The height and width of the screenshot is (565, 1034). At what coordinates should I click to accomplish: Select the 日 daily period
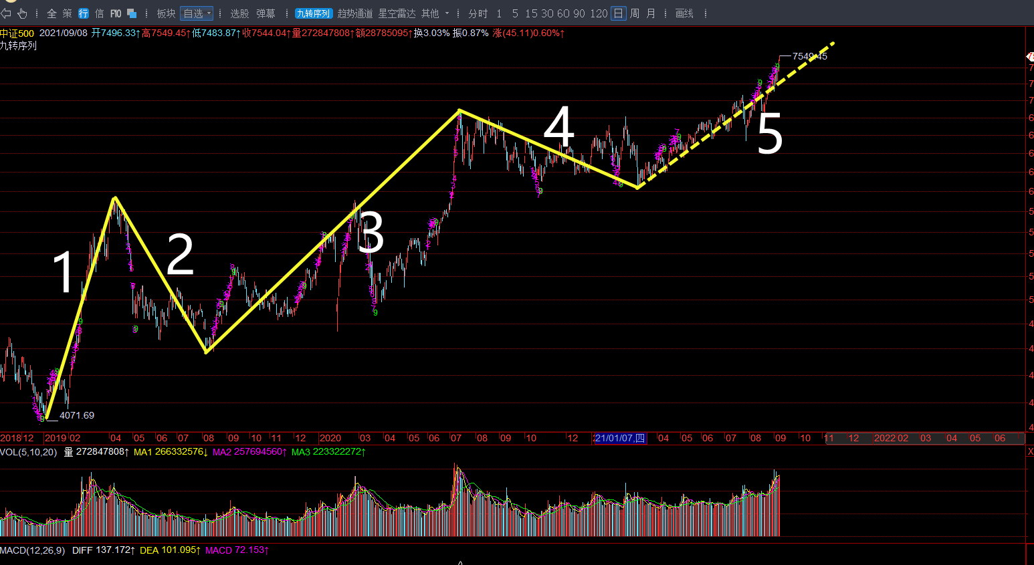point(619,13)
